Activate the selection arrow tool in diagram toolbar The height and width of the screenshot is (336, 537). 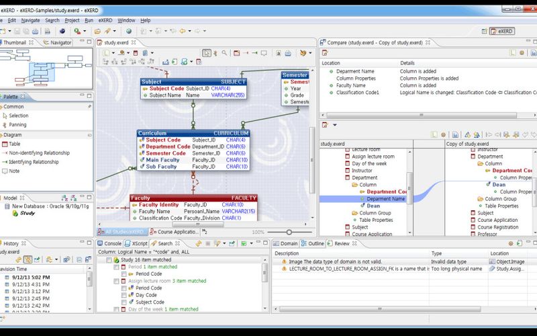[207, 53]
